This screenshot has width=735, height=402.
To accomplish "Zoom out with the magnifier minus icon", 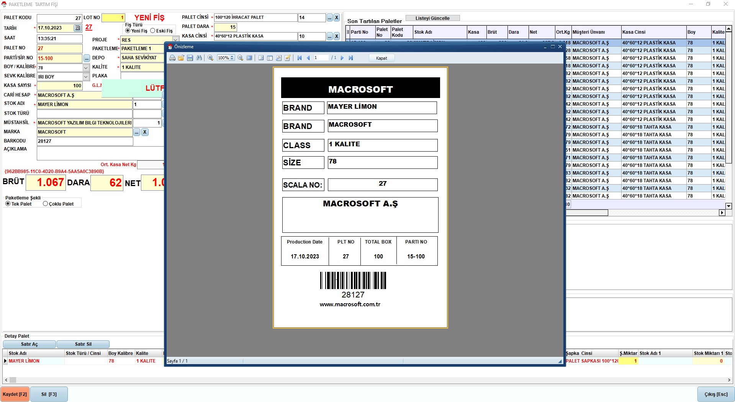I will click(240, 58).
